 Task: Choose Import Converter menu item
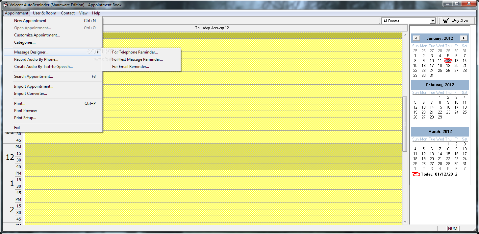[53, 94]
